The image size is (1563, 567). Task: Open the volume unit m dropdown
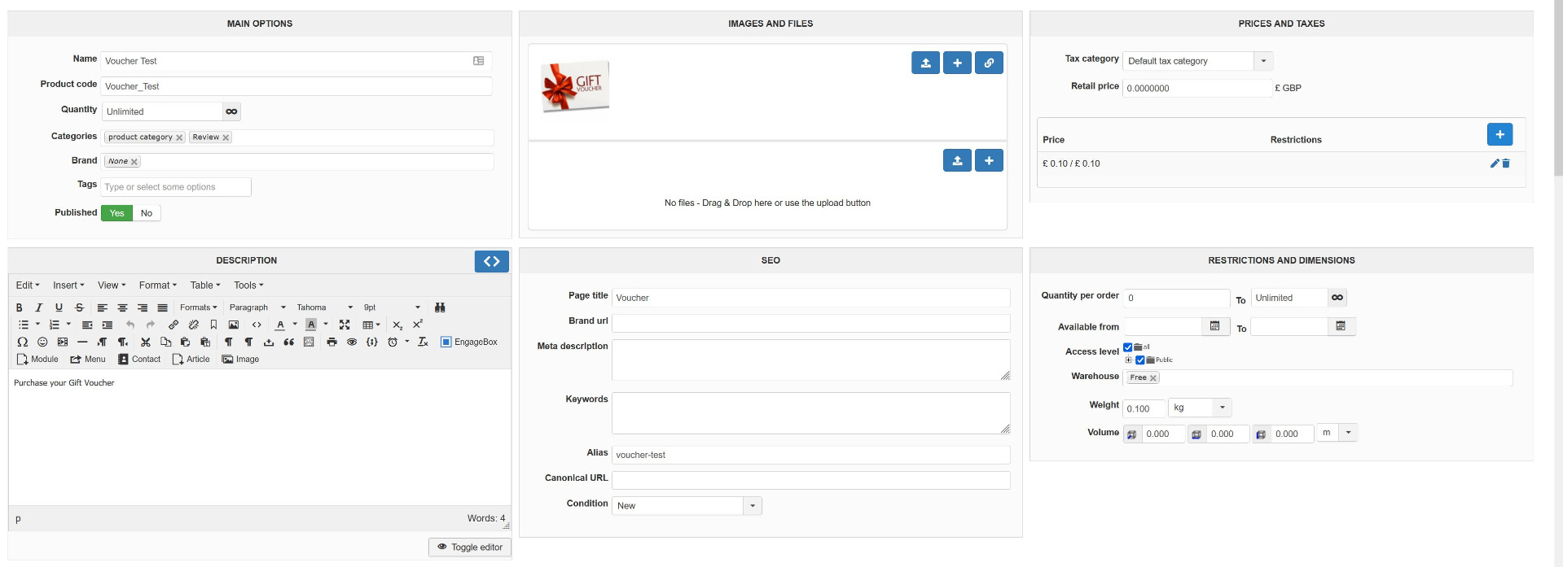click(x=1338, y=433)
